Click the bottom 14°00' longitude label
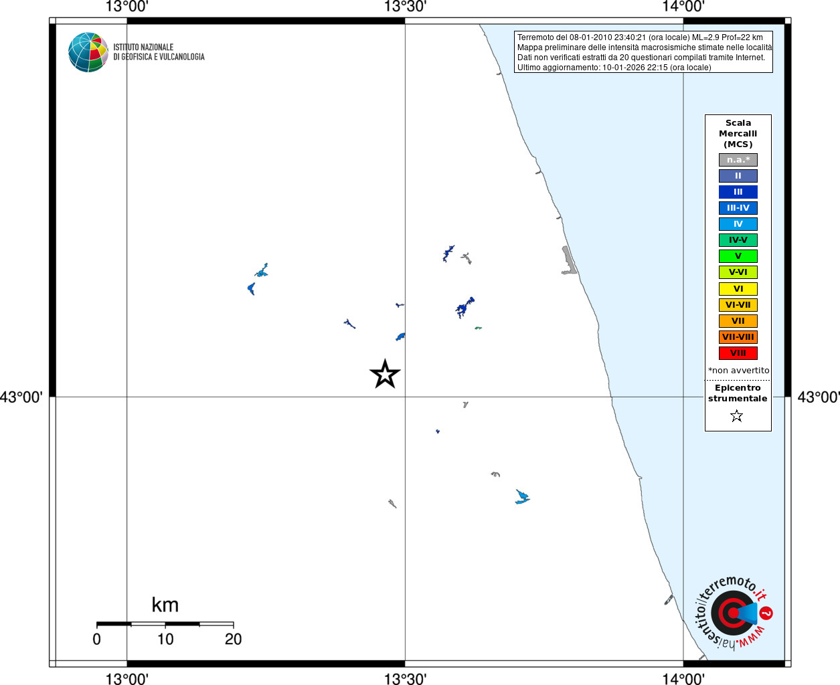Image resolution: width=840 pixels, height=685 pixels. 683,679
